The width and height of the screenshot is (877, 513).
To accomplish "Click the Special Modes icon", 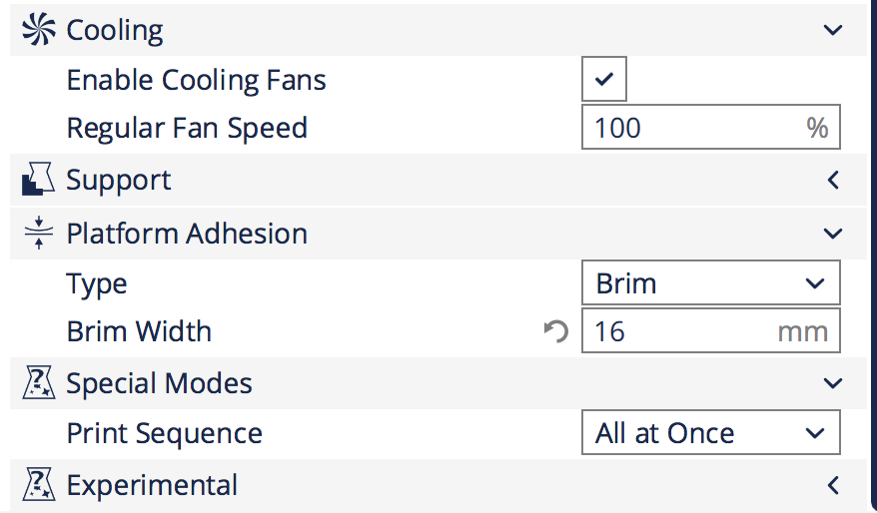I will (39, 383).
